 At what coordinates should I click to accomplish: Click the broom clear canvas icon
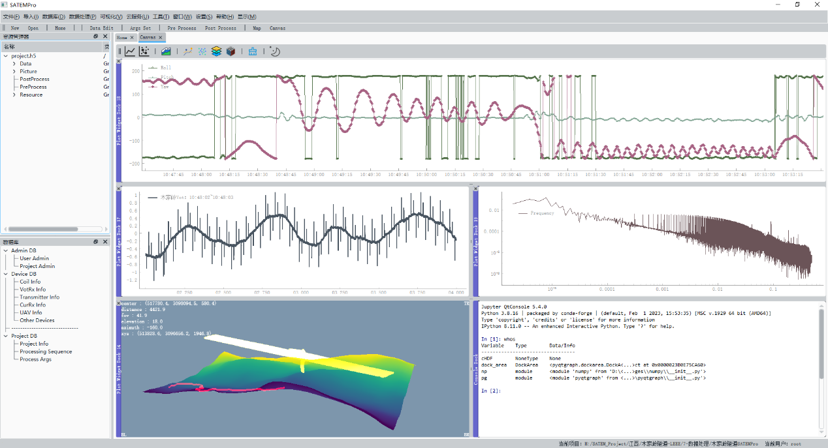[x=253, y=52]
